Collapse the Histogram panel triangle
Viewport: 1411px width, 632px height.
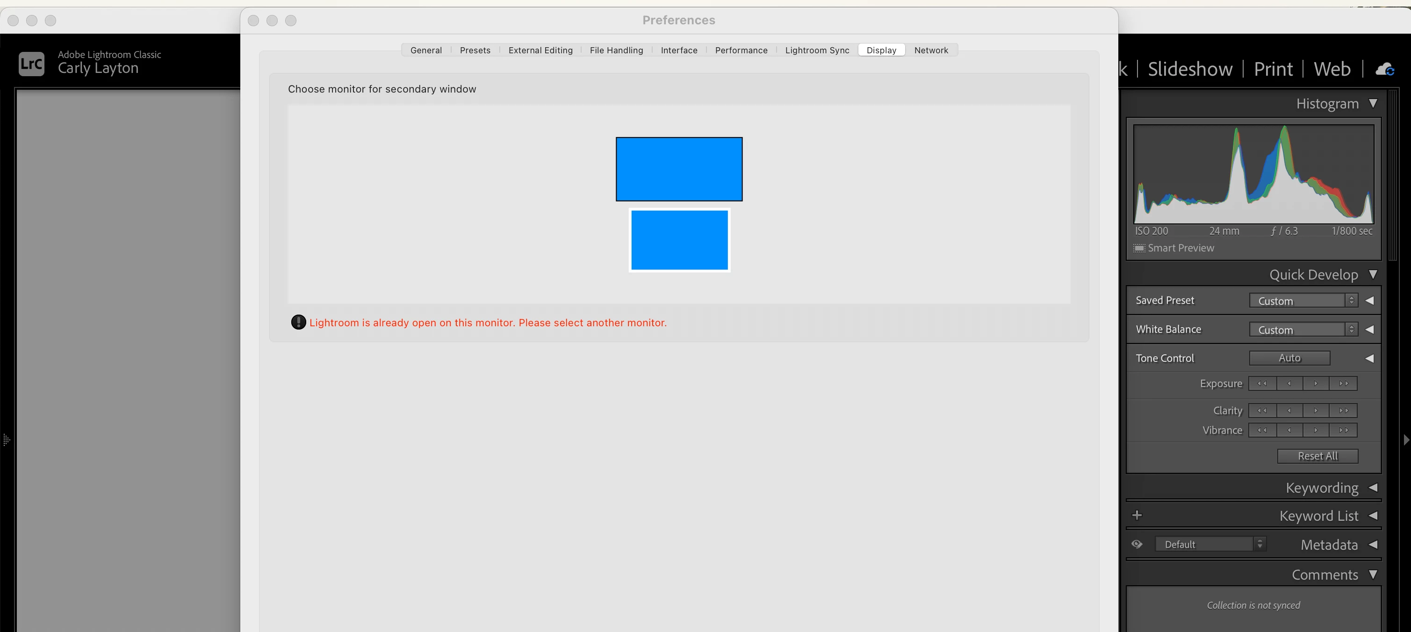click(x=1373, y=103)
